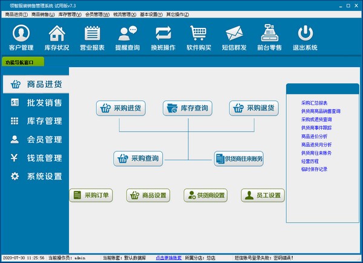
Task: Open the 营业报表 report icon
Action: click(92, 37)
